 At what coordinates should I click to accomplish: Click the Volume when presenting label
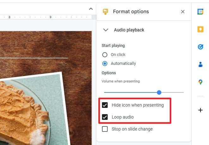121,81
